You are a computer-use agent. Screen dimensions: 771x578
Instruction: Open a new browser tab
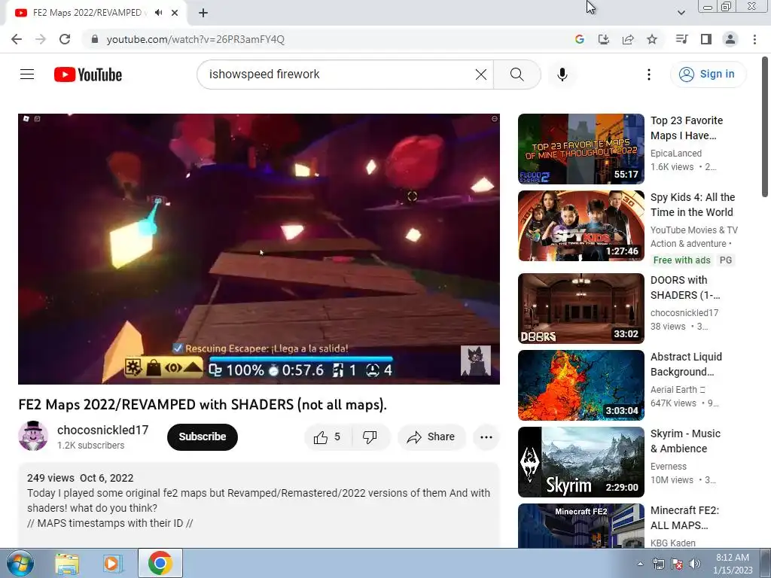click(203, 13)
